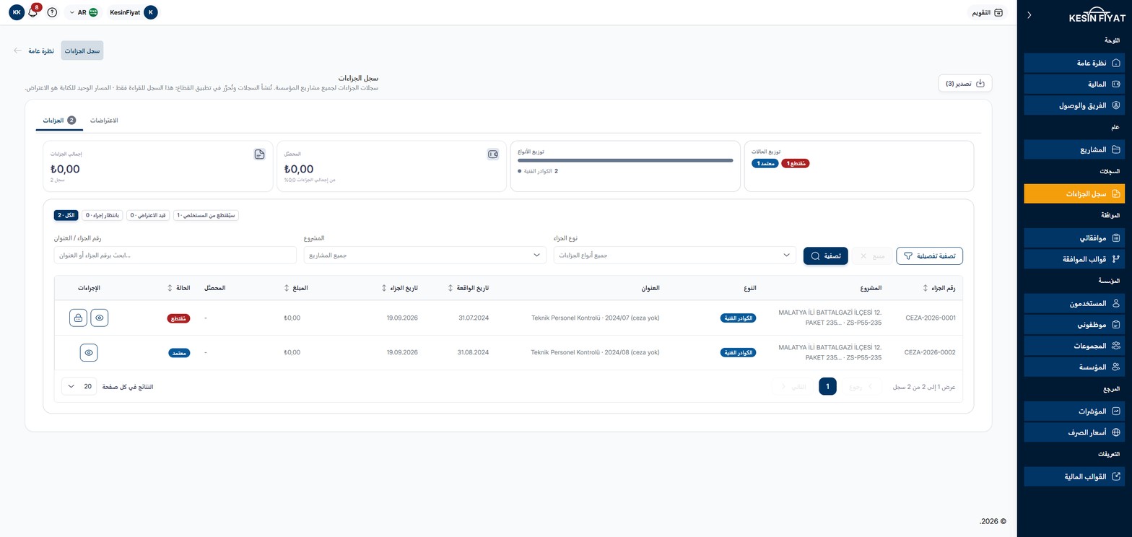Expand the جميع المشاريع project dropdown

[425, 256]
